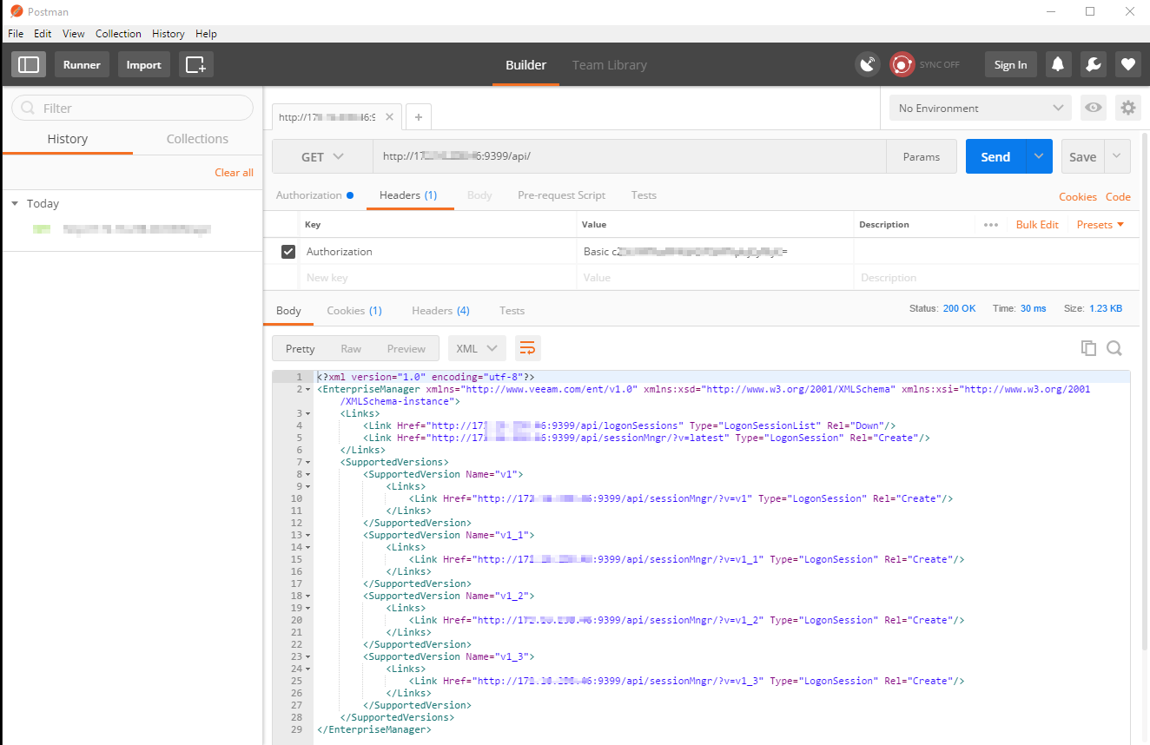This screenshot has width=1150, height=745.
Task: Open a new window with plus icon
Action: (x=196, y=64)
